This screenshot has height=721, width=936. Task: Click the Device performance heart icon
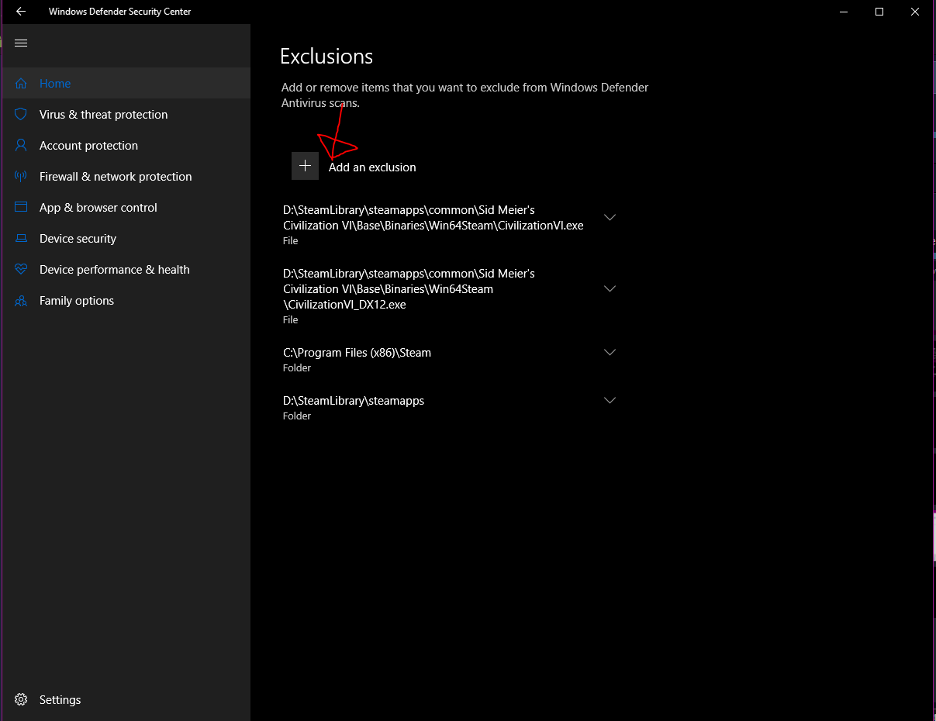[22, 270]
